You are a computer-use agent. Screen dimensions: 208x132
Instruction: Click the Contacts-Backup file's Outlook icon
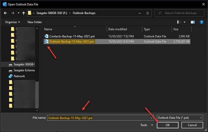46,36
